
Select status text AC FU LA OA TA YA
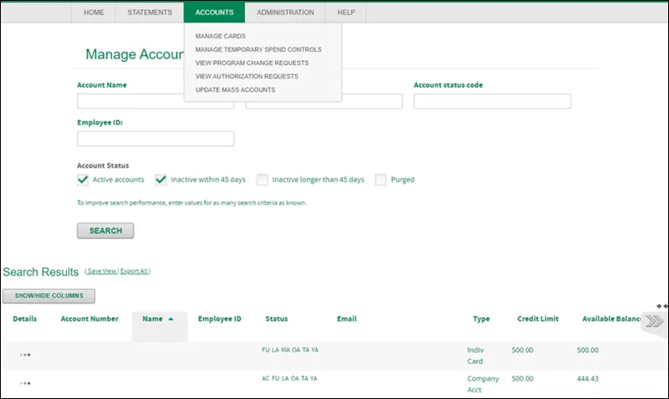tap(289, 379)
